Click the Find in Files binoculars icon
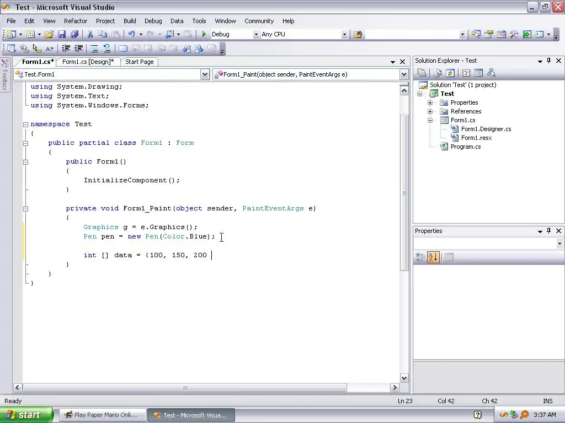The image size is (565, 423). click(x=358, y=34)
